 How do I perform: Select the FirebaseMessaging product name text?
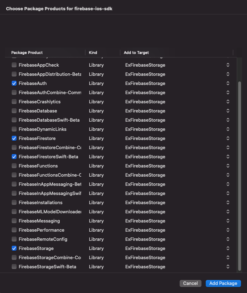point(39,221)
